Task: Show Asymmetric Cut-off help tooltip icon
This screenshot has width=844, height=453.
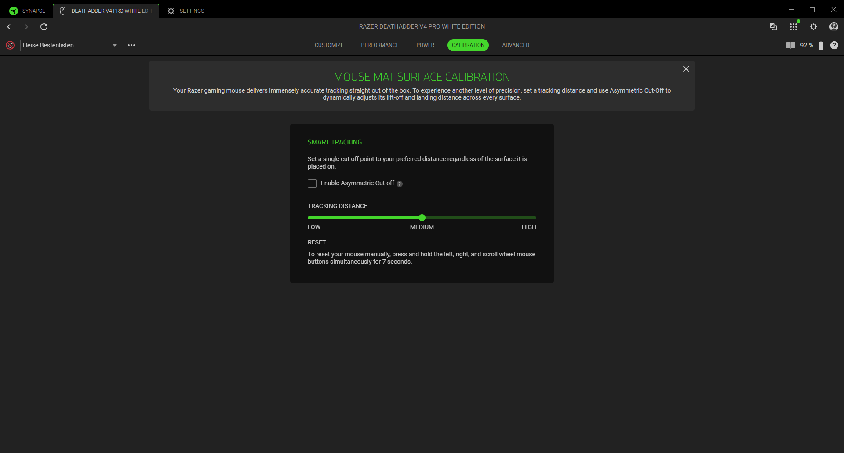Action: [x=400, y=184]
